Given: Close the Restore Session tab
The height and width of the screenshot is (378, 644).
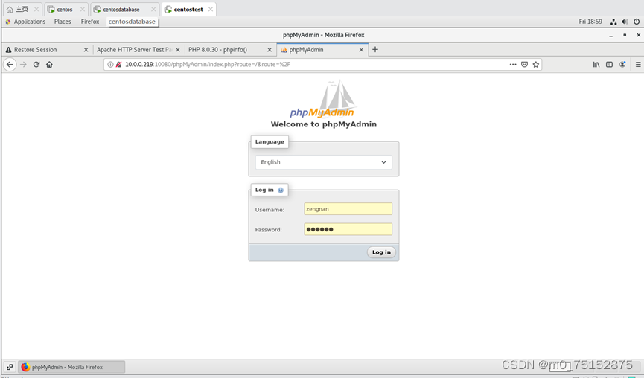Looking at the screenshot, I should [x=86, y=50].
